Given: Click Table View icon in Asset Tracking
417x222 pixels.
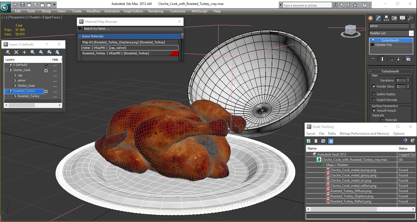Looking at the screenshot, I should click(331, 141).
